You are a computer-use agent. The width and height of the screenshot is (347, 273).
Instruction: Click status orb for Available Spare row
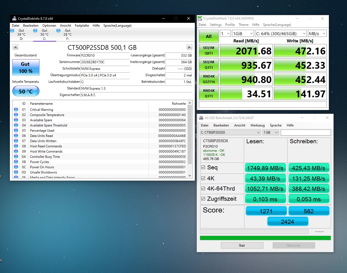(x=16, y=120)
